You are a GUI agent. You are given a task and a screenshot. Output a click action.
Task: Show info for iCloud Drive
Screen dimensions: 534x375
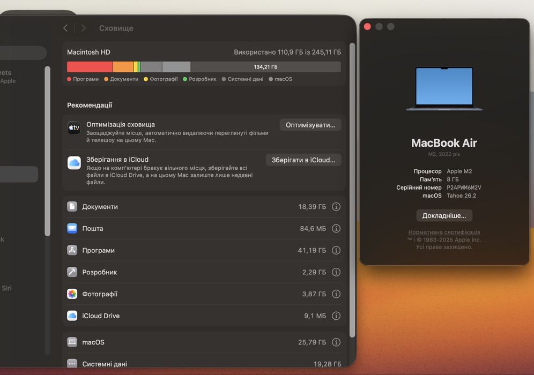click(x=336, y=316)
